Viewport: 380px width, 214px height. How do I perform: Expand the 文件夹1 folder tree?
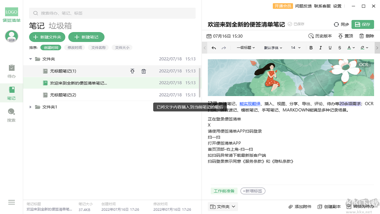(x=31, y=107)
